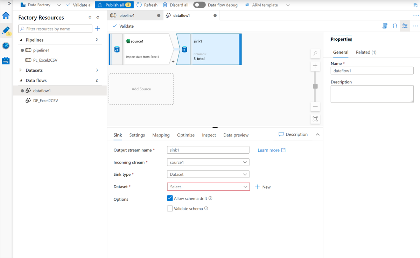Select the sink1 node

tap(209, 49)
